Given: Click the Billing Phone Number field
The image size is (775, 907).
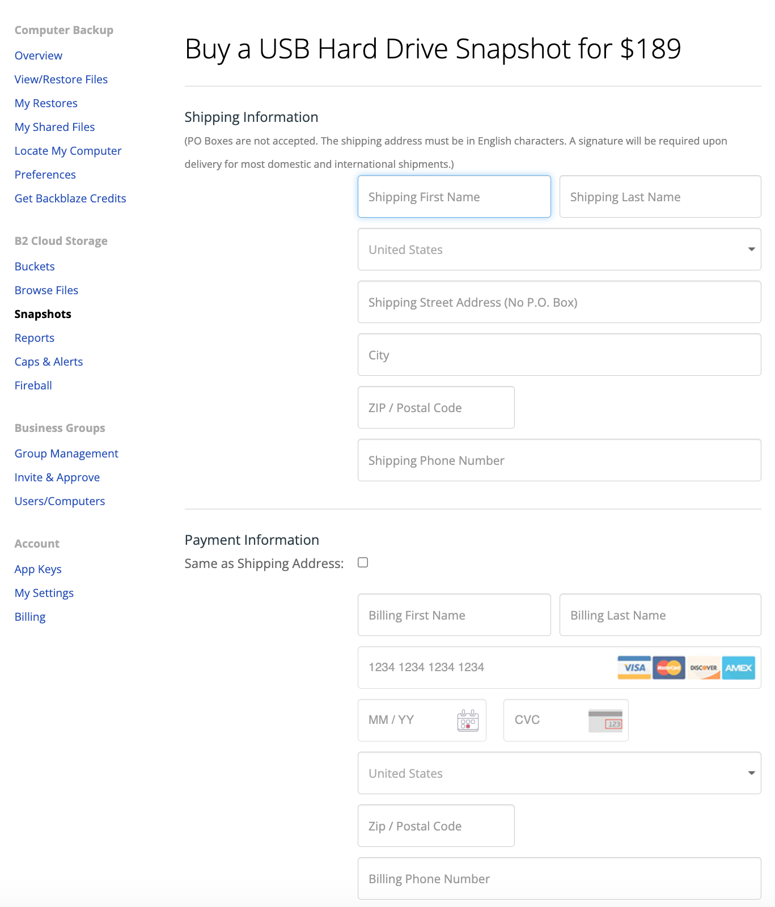Looking at the screenshot, I should [560, 879].
